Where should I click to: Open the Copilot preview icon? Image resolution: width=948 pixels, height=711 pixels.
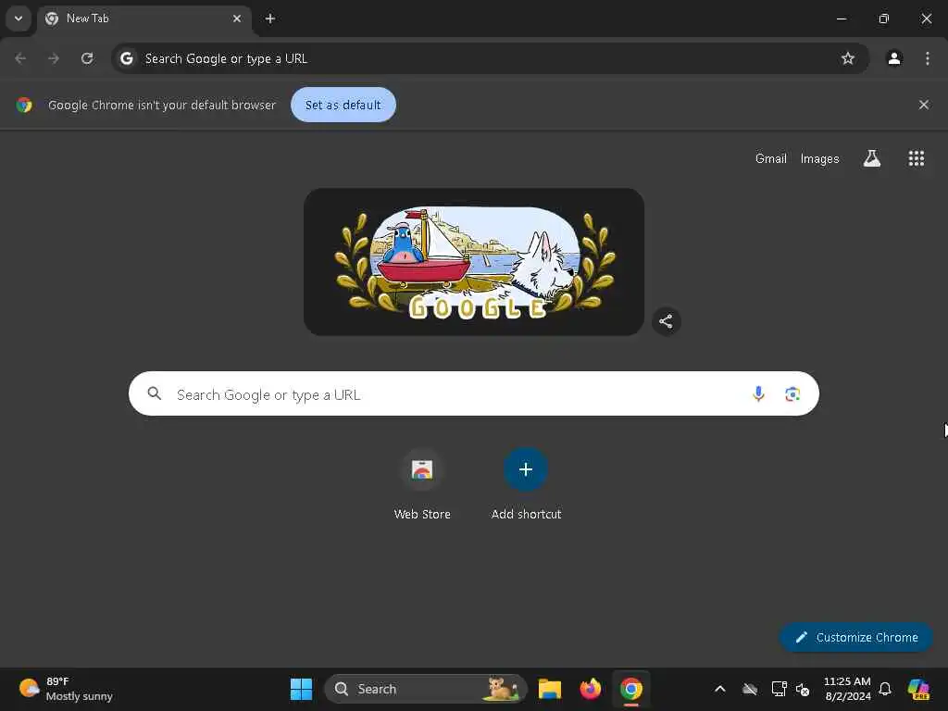tap(918, 689)
